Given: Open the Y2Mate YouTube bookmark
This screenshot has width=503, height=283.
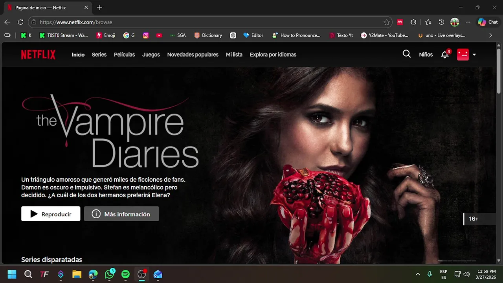Looking at the screenshot, I should 385,35.
